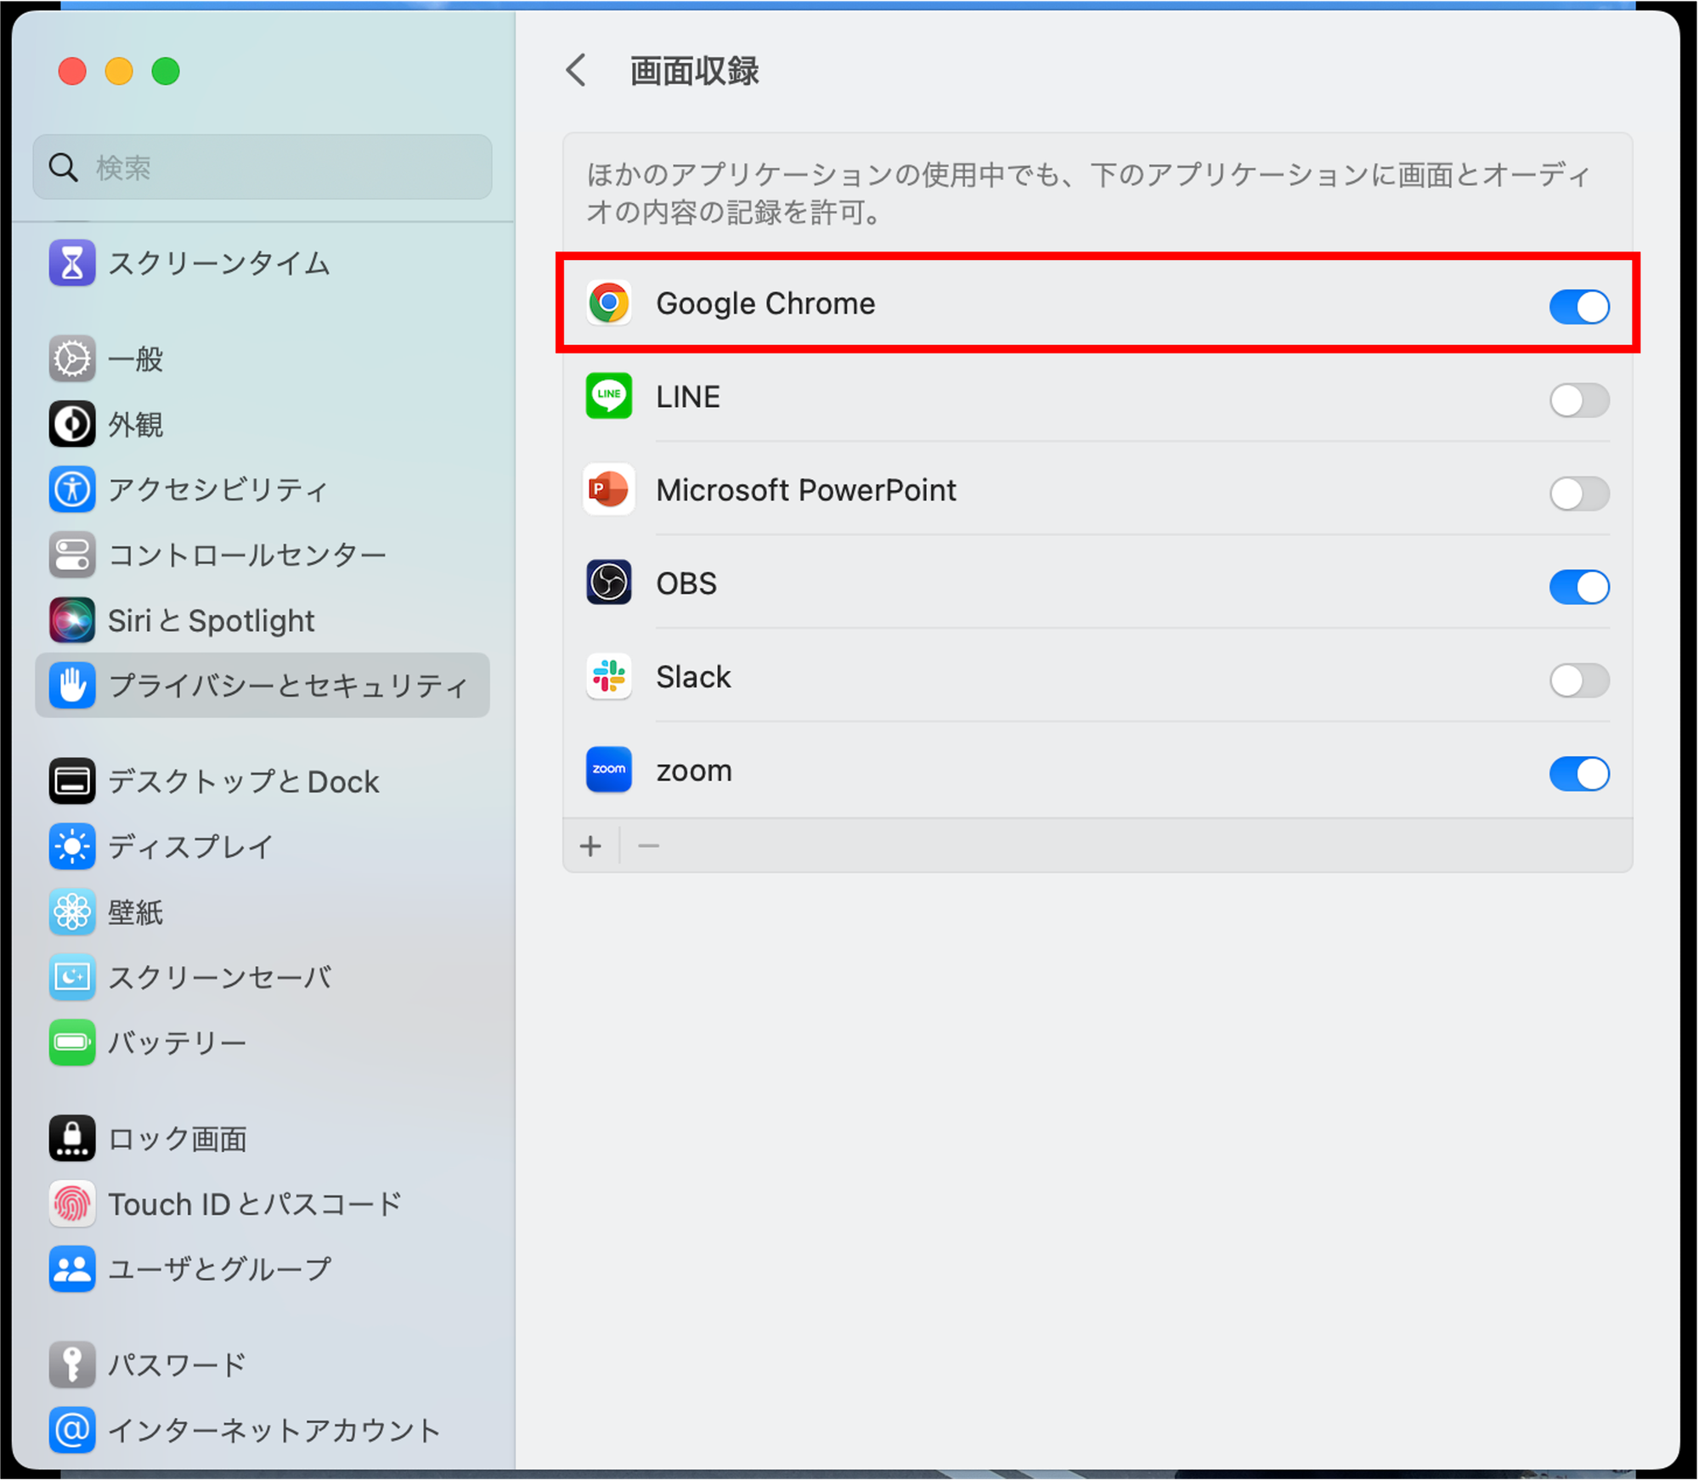
Task: Open Siri と Spotlight label
Action: click(x=212, y=621)
